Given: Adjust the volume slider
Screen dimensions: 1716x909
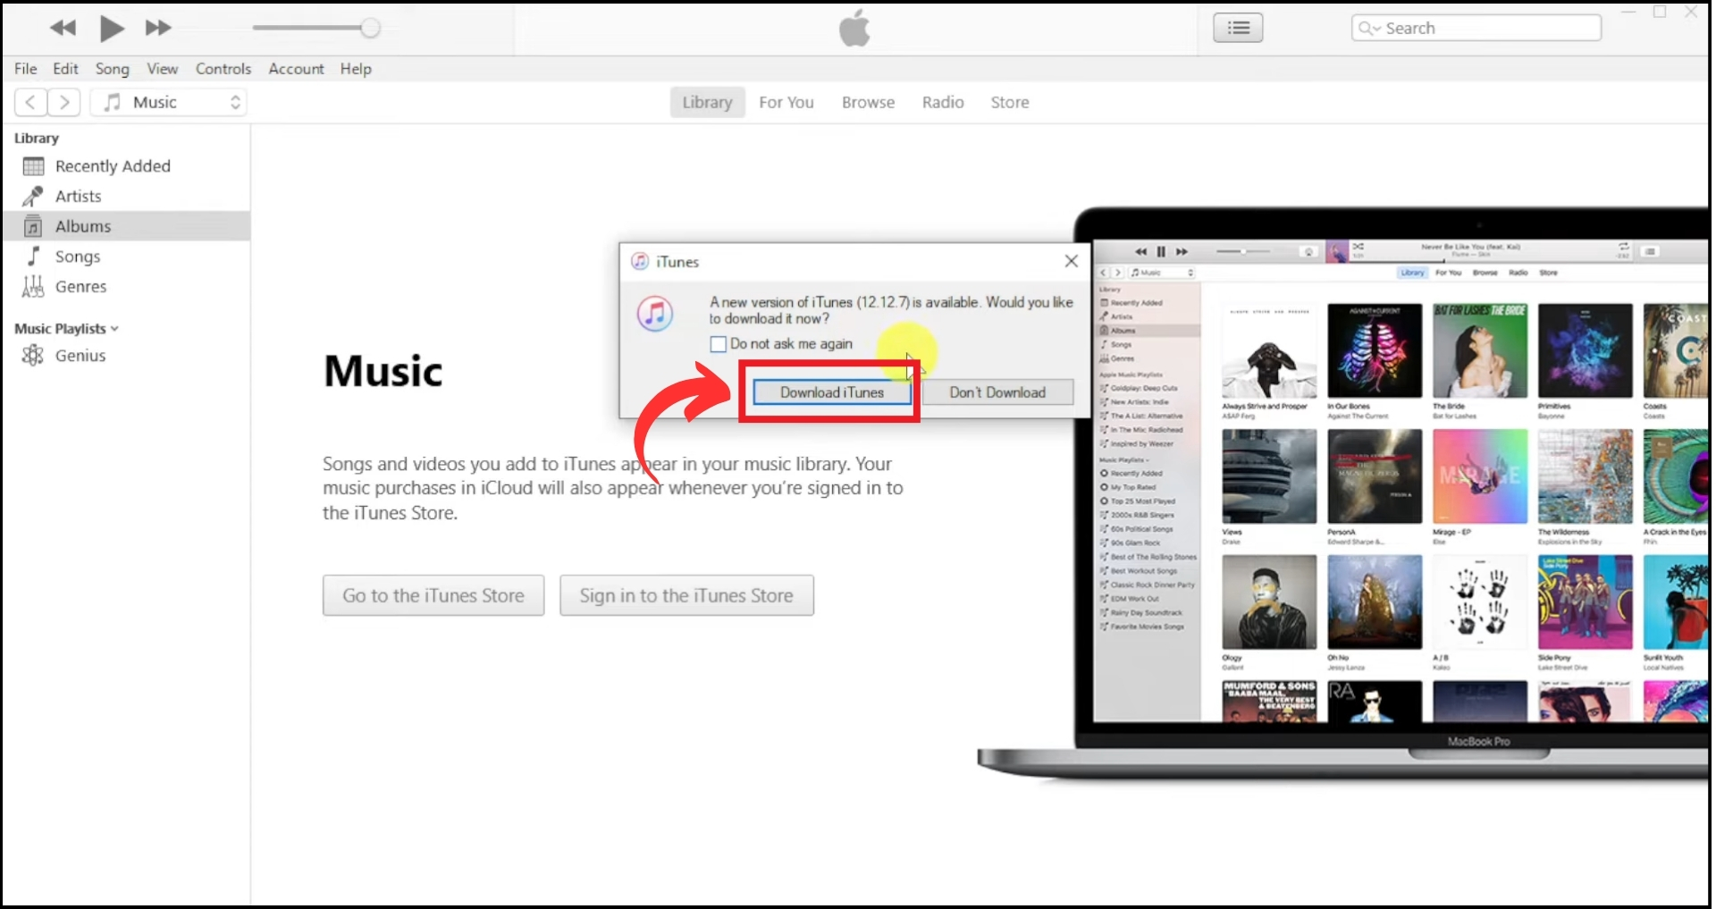Looking at the screenshot, I should (x=370, y=28).
